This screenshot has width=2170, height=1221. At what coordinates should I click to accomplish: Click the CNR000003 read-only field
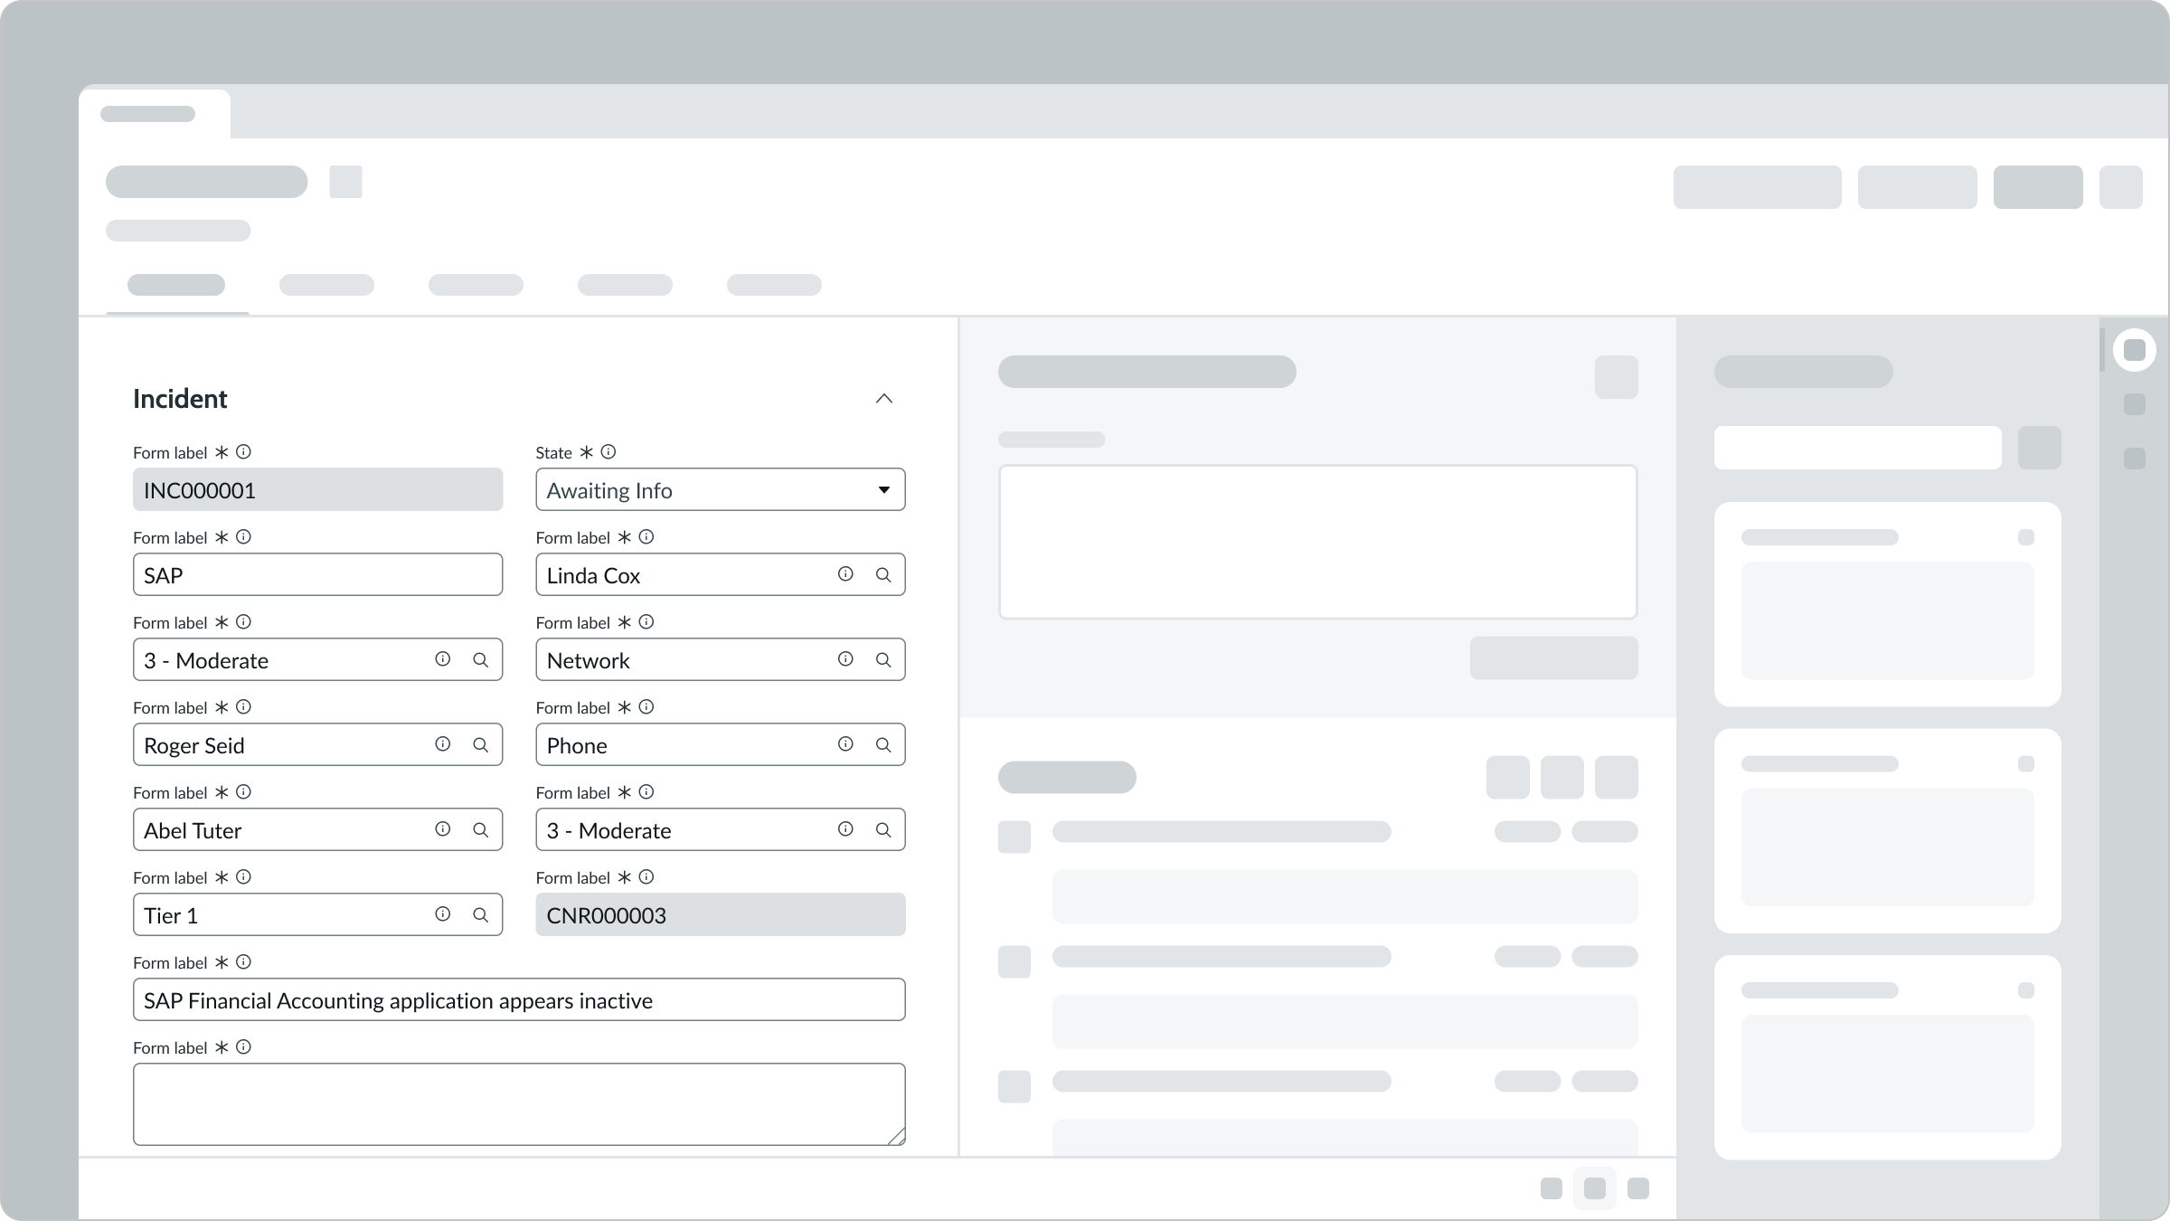(x=720, y=914)
